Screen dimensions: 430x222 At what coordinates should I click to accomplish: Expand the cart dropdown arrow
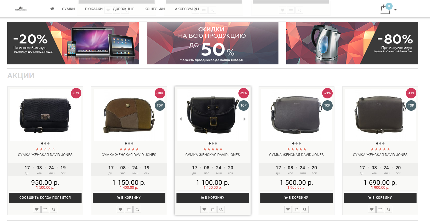coord(395,10)
